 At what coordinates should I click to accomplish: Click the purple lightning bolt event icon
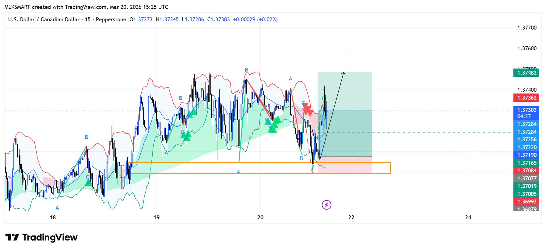326,205
